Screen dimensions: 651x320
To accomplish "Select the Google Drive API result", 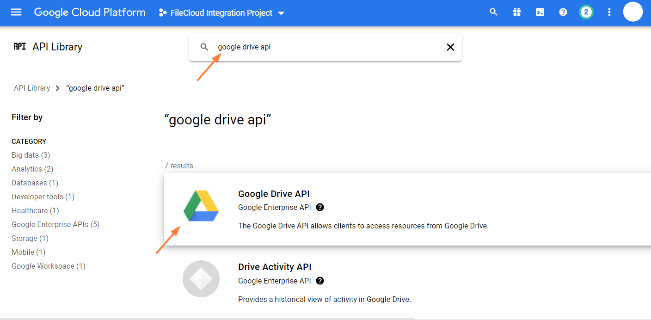I will point(274,194).
